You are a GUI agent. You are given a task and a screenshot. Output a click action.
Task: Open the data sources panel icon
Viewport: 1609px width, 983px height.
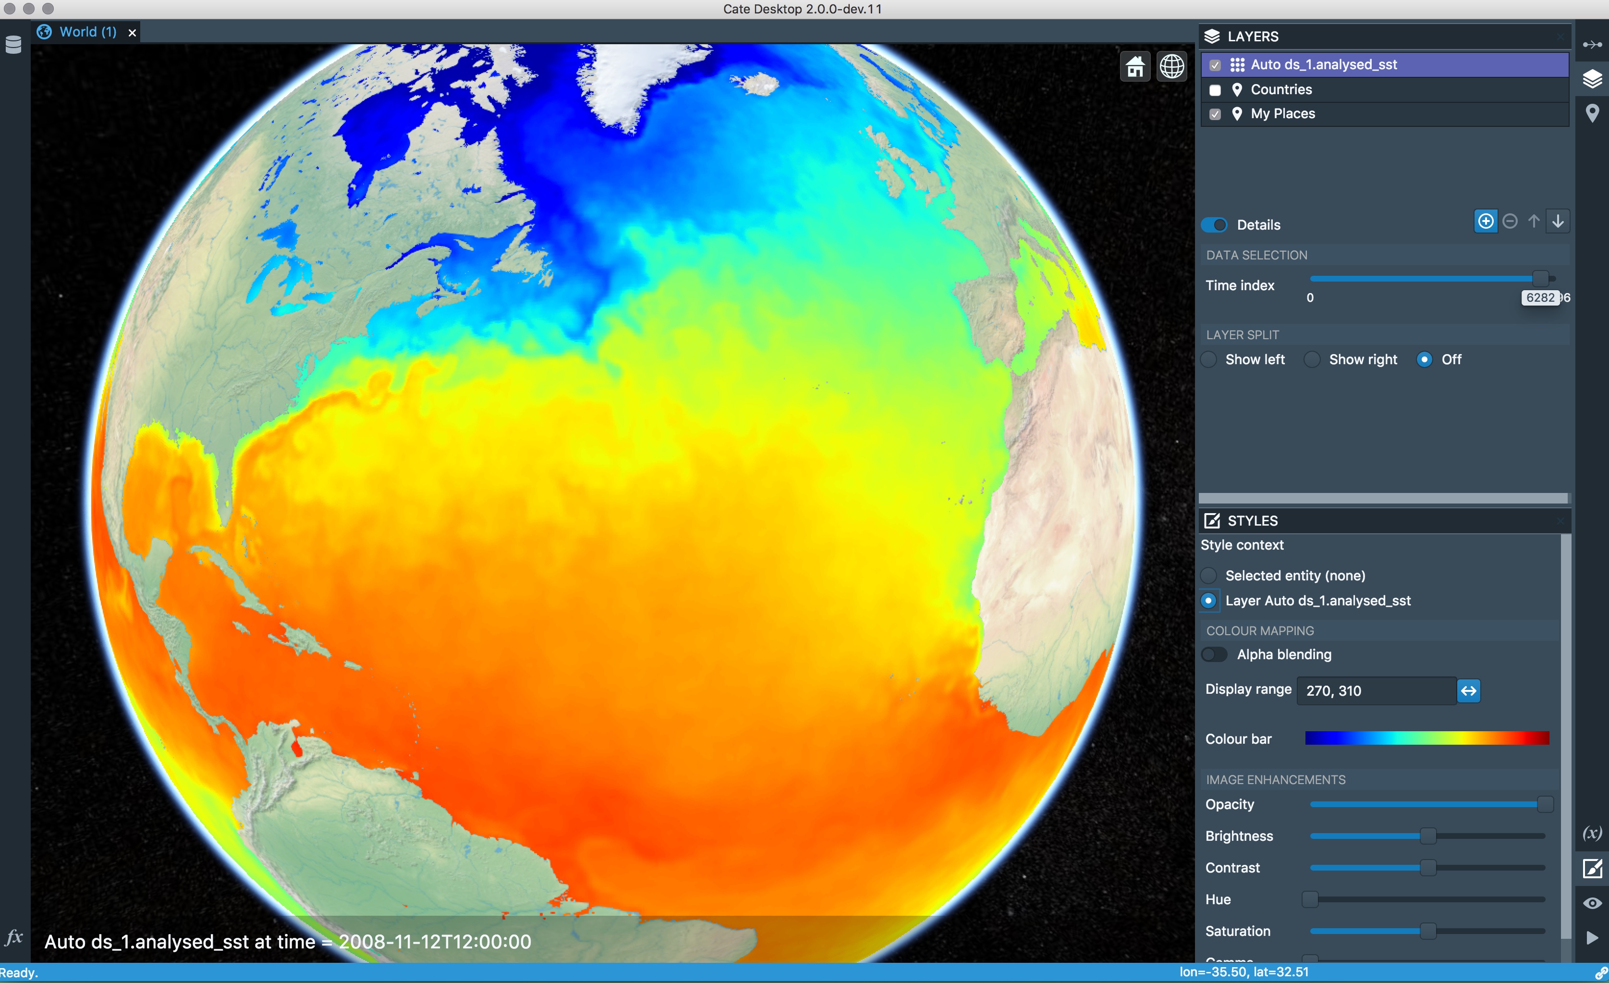coord(14,44)
